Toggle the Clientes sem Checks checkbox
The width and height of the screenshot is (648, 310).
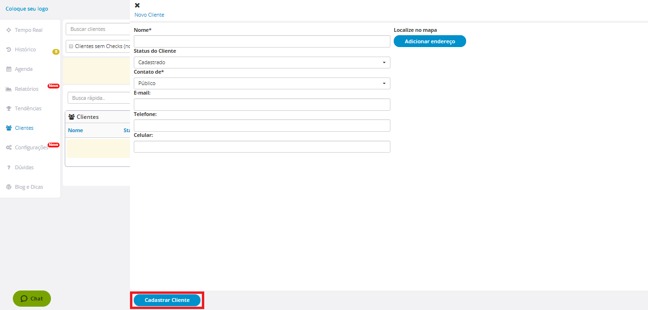(x=71, y=47)
